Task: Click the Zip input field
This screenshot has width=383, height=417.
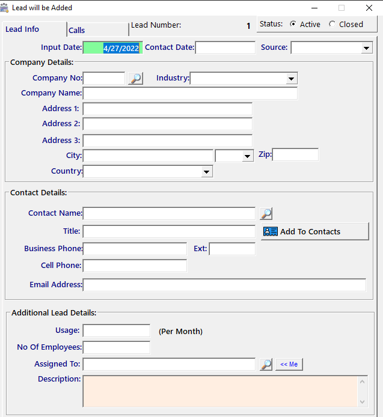Action: coord(295,155)
